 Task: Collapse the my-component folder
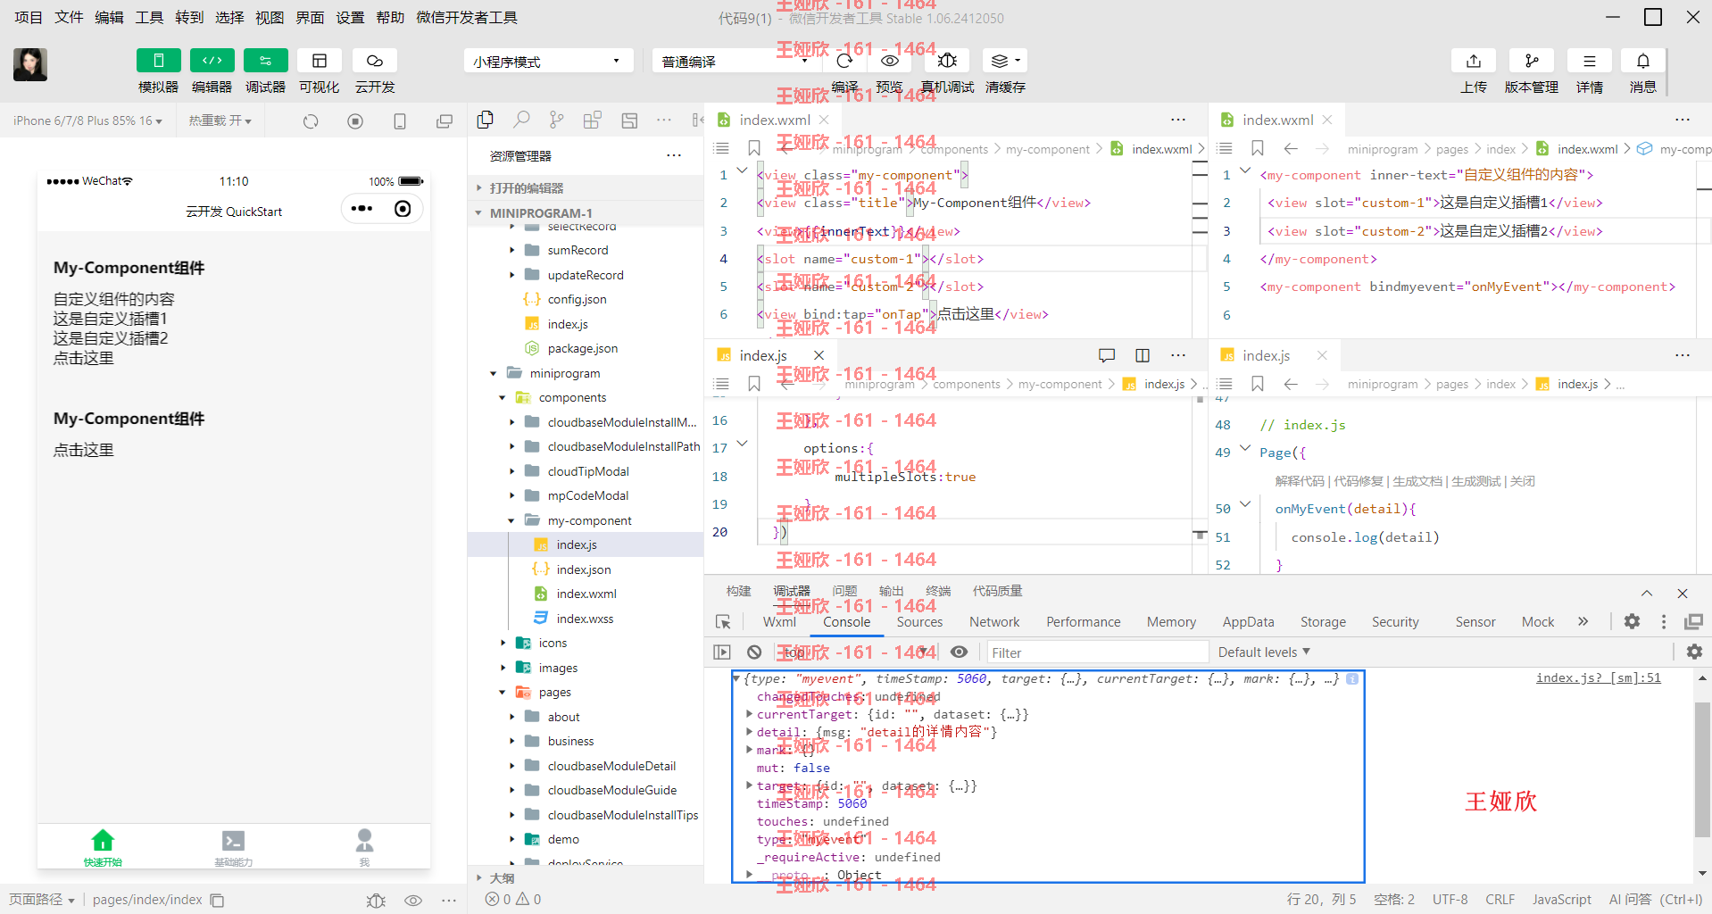pos(586,520)
